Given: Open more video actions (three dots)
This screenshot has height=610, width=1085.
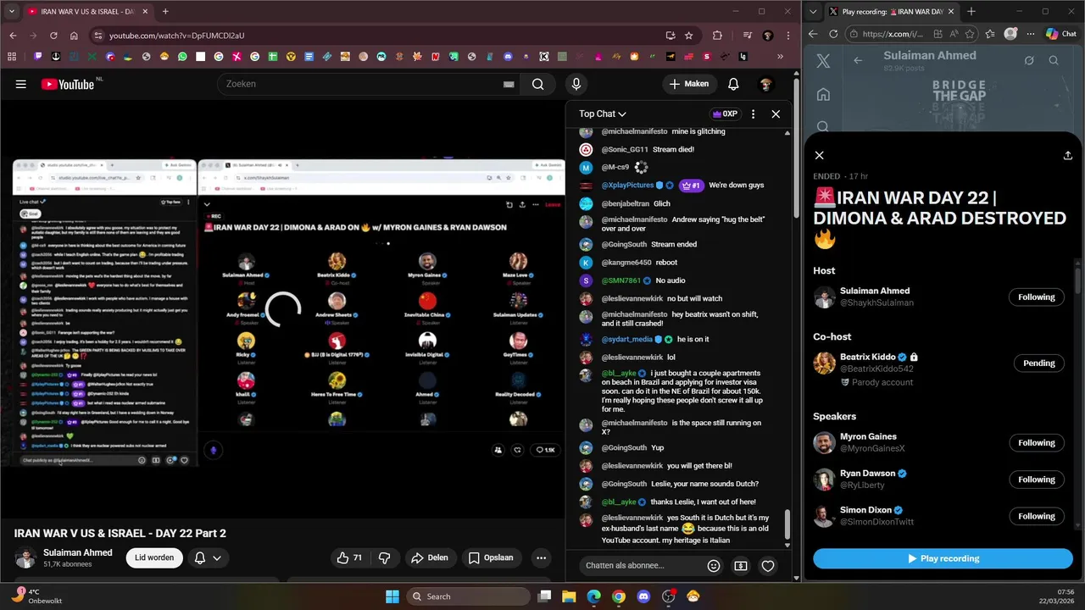Looking at the screenshot, I should point(541,557).
